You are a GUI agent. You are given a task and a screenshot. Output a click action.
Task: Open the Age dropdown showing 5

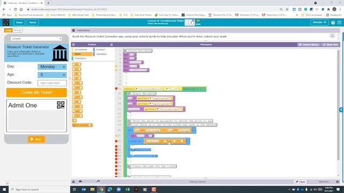52,75
